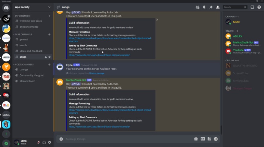Create channel in TEXT CHANNELS category
Screen dimensions: 264x147
pos(49,34)
